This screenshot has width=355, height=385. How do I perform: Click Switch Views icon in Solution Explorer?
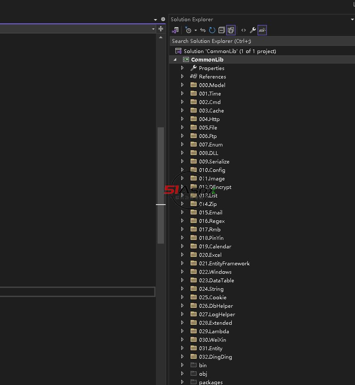click(175, 30)
